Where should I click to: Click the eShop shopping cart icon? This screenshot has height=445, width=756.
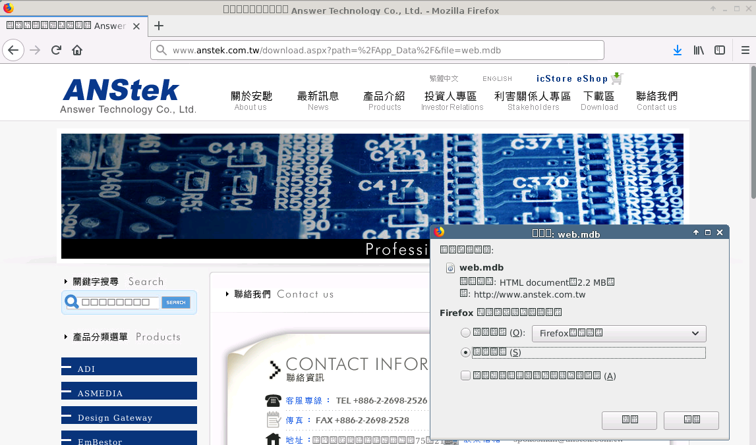click(x=617, y=78)
